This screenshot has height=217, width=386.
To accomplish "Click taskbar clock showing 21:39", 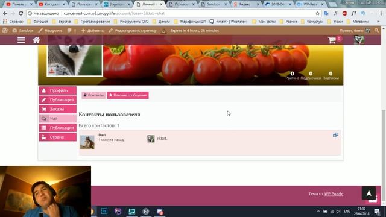I will [x=361, y=211].
